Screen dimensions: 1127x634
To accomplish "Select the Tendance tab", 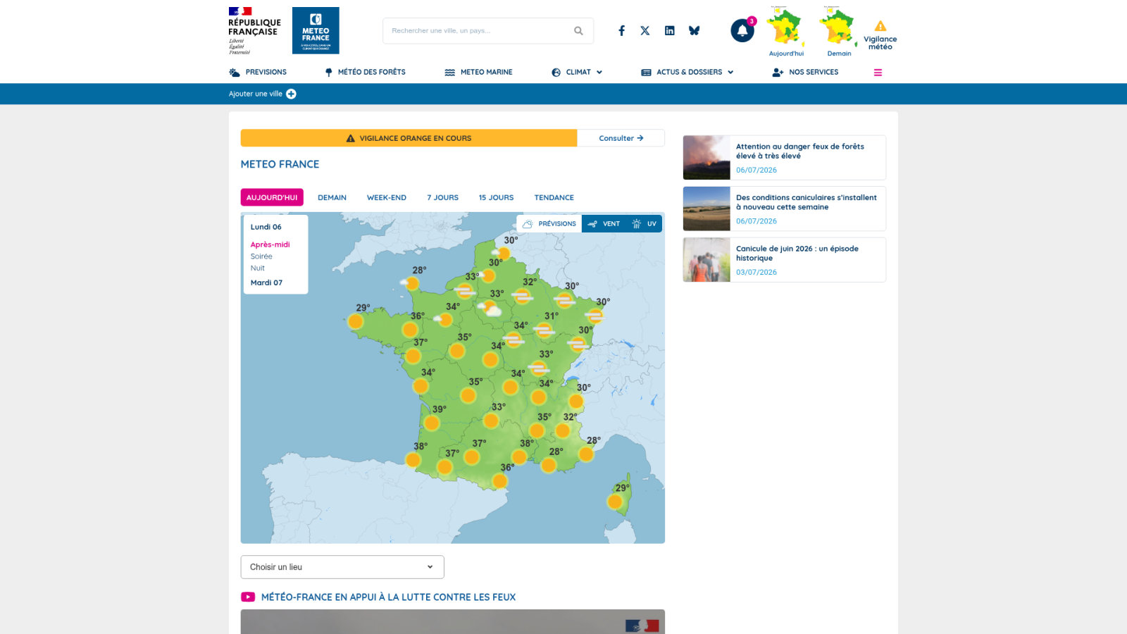I will pyautogui.click(x=554, y=197).
